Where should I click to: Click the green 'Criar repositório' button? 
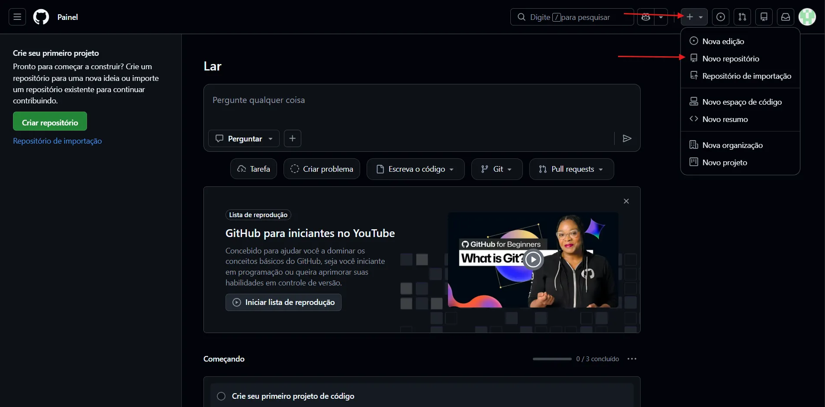(50, 122)
